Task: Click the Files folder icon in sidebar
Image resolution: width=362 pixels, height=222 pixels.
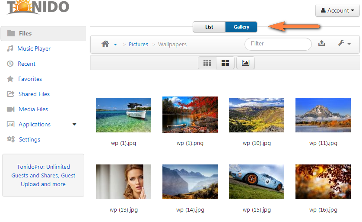Action: (x=11, y=33)
